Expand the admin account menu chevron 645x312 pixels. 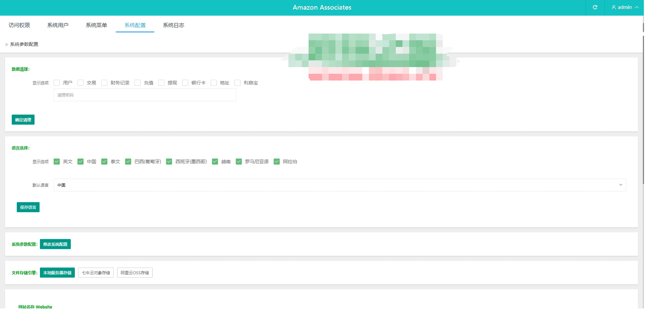pos(637,7)
